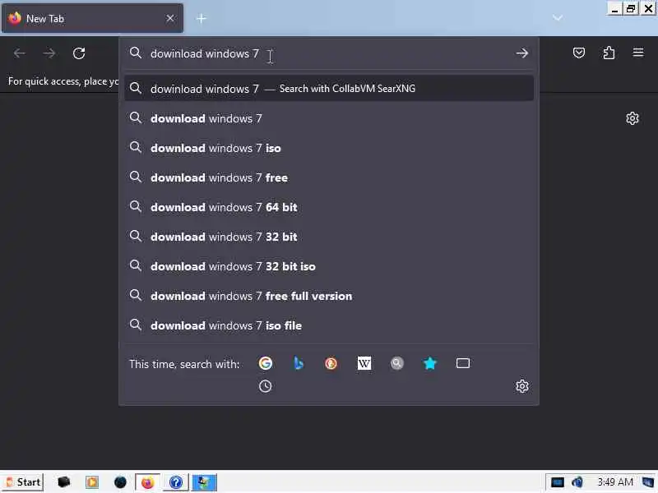Choose suggestion download windows 7 iso
Viewport: 658px width, 493px height.
(x=328, y=148)
